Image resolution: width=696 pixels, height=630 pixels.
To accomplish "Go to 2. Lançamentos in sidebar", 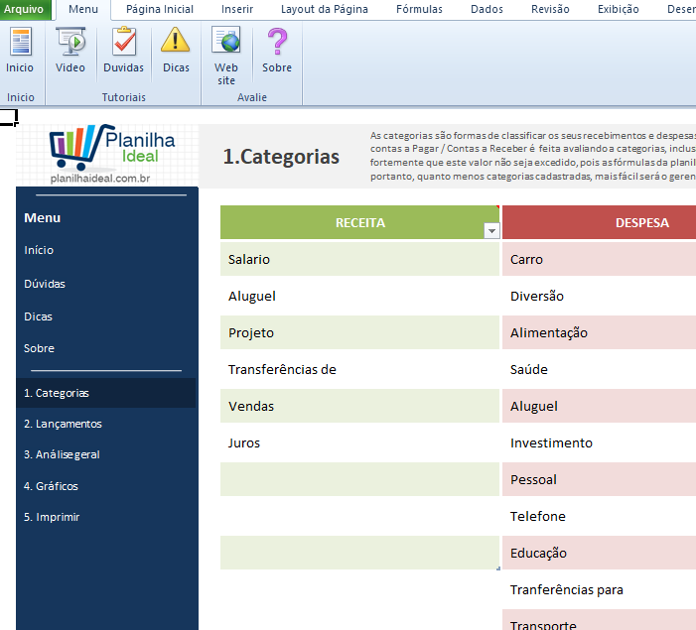I will pos(63,425).
